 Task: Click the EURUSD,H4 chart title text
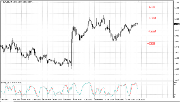coord(7,2)
